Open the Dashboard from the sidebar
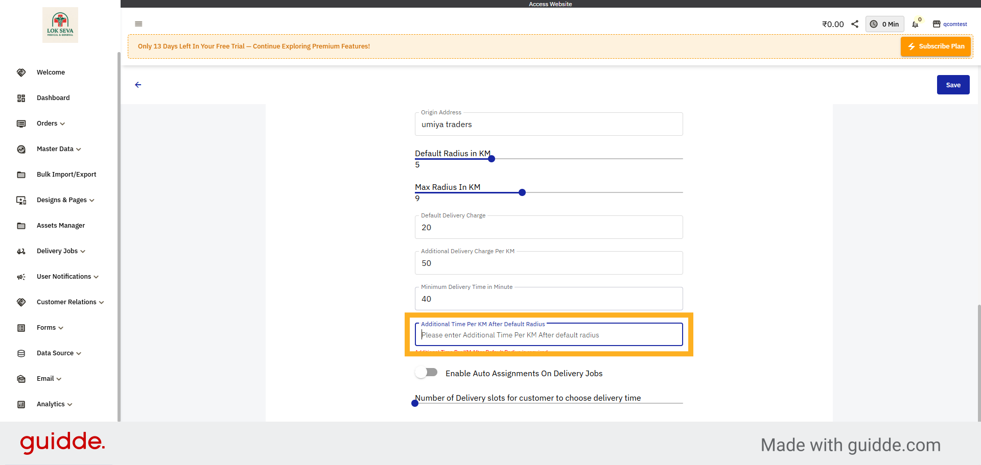The height and width of the screenshot is (465, 981). (x=53, y=97)
